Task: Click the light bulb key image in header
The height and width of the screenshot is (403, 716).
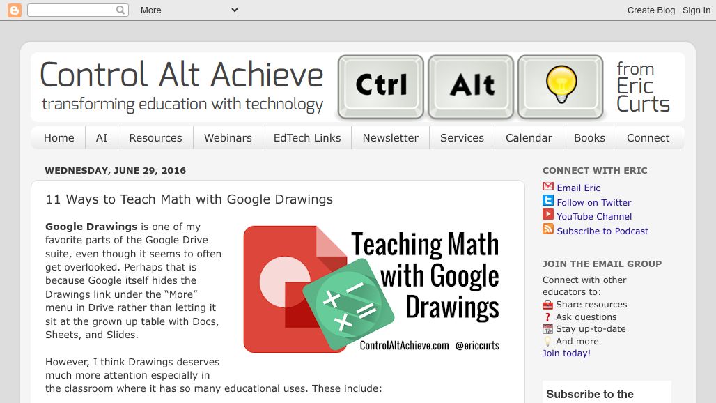Action: [561, 87]
